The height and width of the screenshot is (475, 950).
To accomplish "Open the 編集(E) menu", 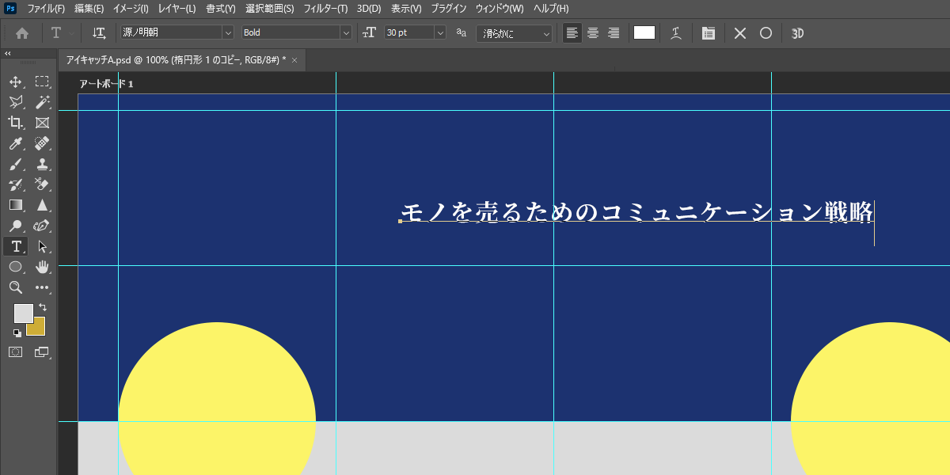I will [89, 9].
